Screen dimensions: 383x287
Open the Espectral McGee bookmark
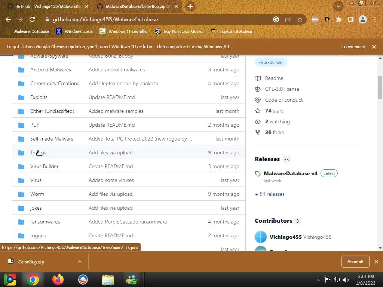(x=231, y=31)
